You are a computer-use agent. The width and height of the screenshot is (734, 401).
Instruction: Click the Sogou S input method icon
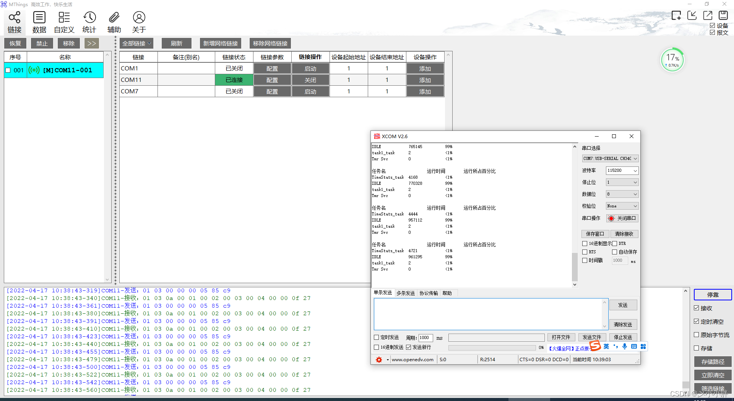point(595,346)
